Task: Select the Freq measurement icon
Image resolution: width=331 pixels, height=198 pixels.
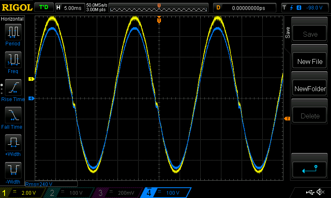Action: (x=13, y=60)
